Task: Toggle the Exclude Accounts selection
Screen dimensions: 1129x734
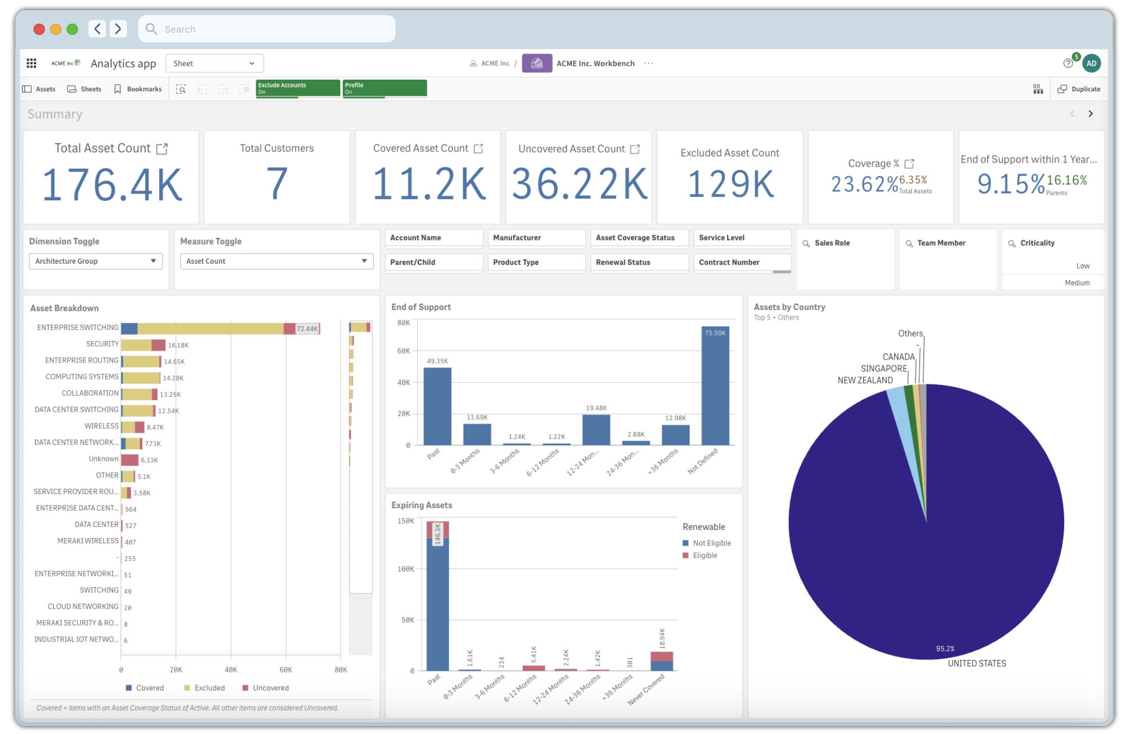Action: 297,88
